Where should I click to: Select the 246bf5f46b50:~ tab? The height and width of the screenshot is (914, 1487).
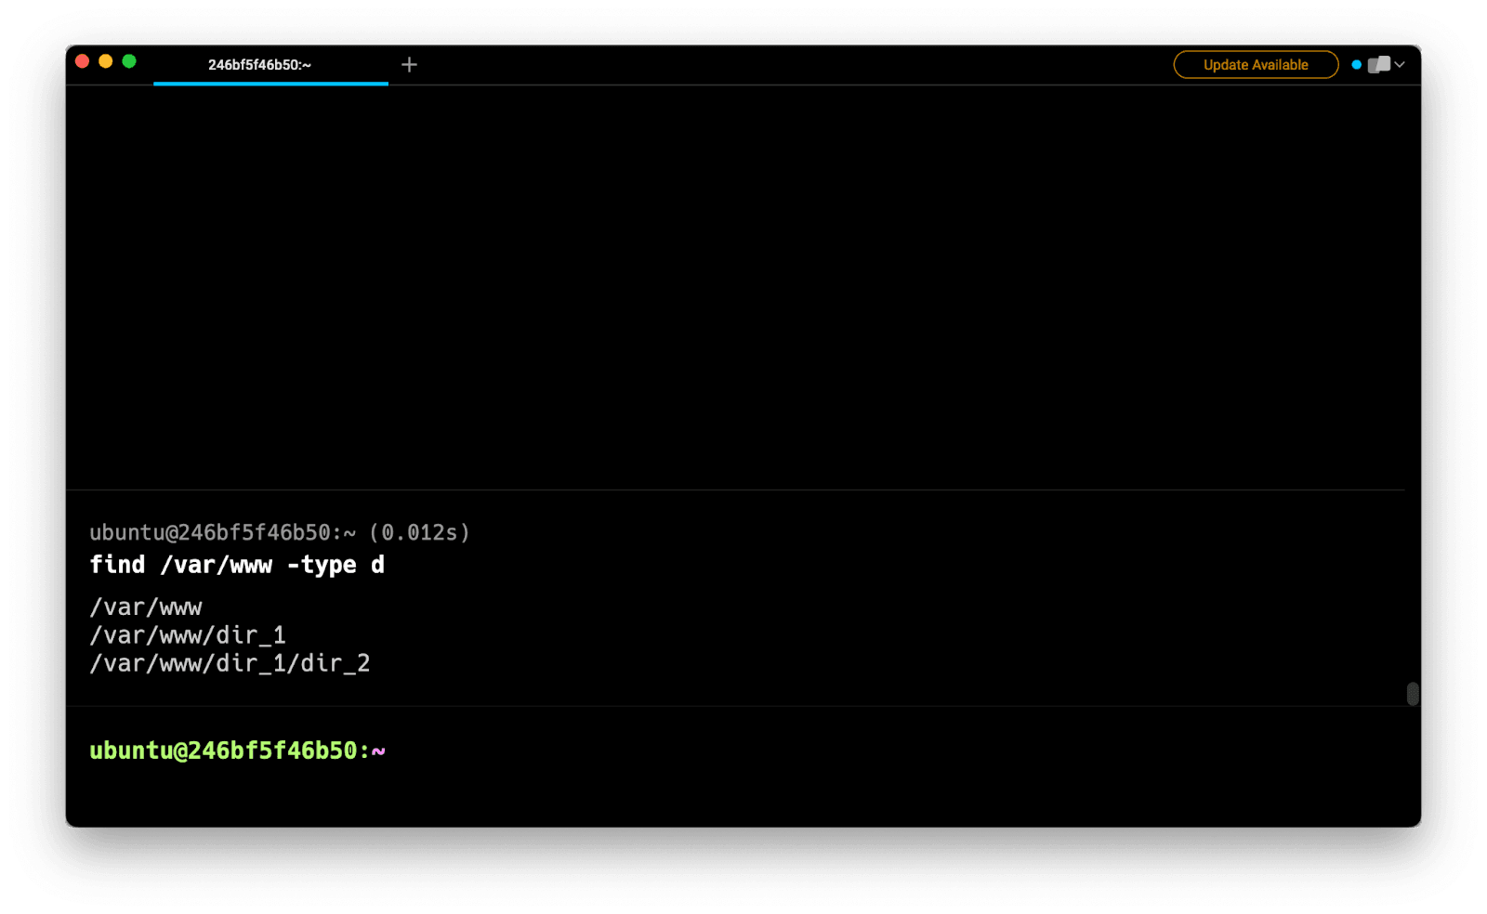click(x=260, y=64)
